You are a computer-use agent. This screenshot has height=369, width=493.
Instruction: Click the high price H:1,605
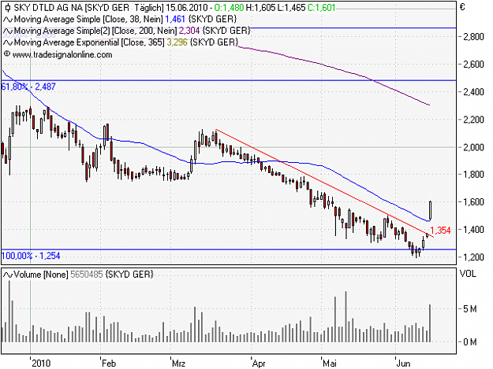point(260,8)
